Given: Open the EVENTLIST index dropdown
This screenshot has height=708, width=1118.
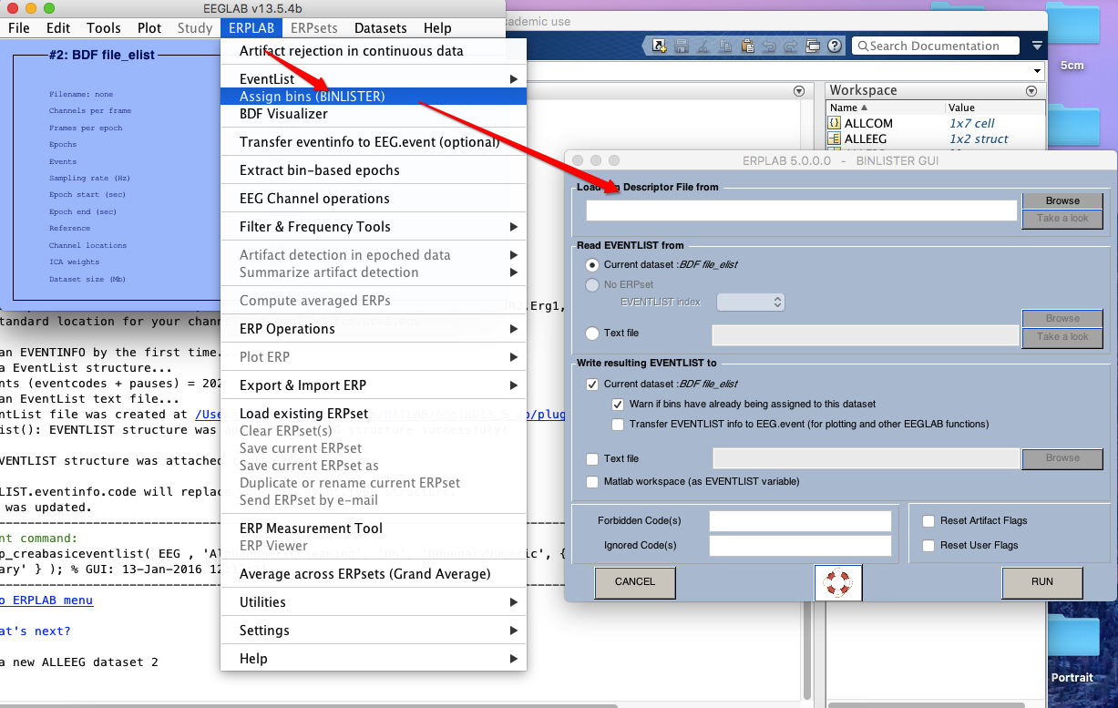Looking at the screenshot, I should (751, 302).
